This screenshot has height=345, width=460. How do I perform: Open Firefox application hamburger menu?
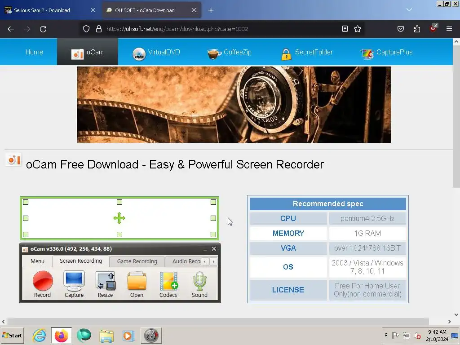449,29
